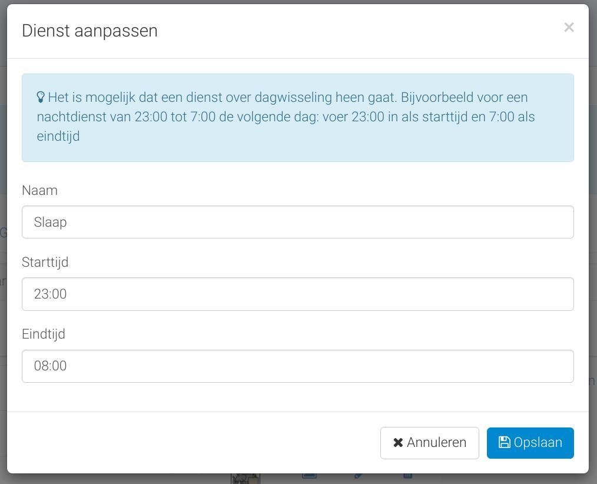
Task: Click the Naam label
Action: coord(39,190)
